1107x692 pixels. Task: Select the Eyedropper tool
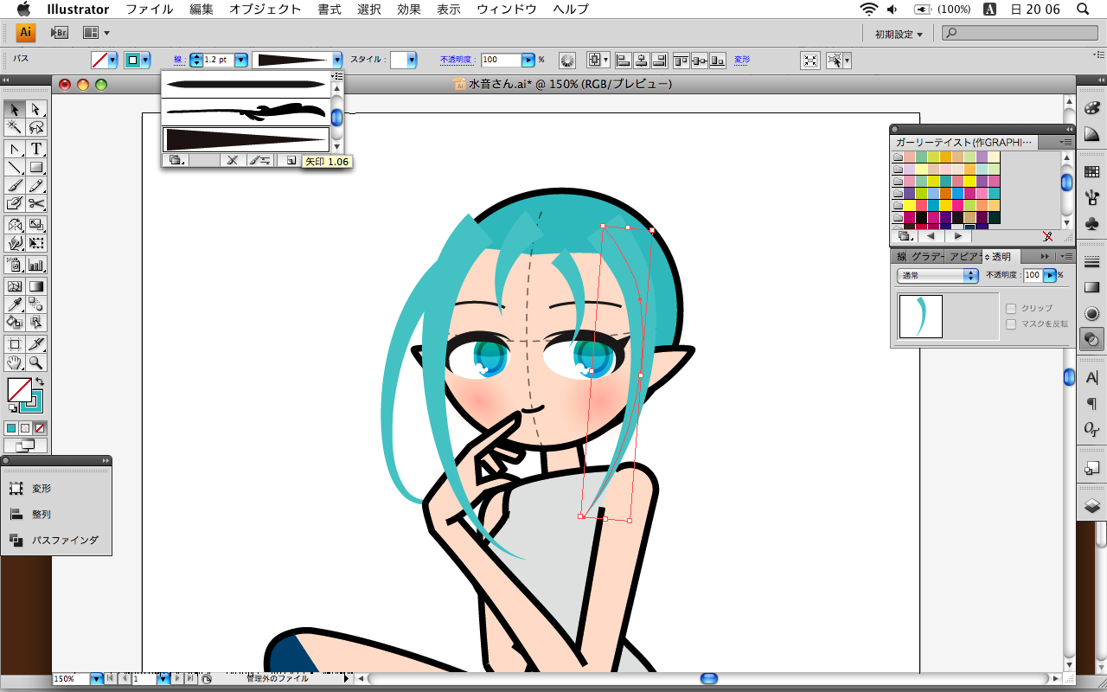click(x=15, y=304)
